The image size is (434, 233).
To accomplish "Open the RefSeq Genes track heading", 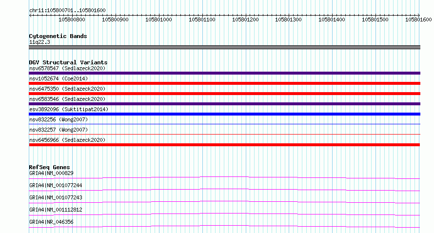I will [49, 167].
